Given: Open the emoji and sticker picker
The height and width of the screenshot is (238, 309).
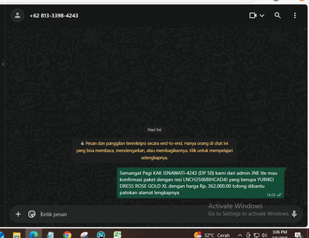Looking at the screenshot, I should pos(32,214).
